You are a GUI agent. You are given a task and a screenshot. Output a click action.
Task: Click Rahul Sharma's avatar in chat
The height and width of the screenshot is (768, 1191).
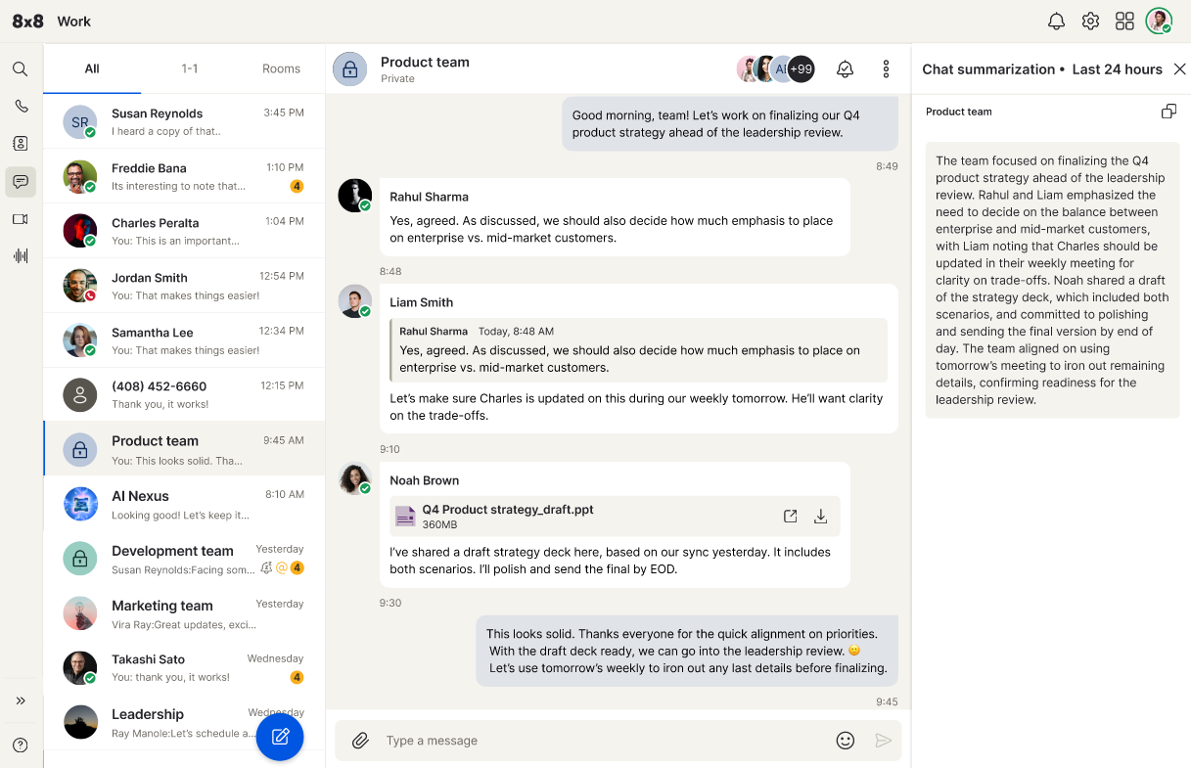[354, 195]
